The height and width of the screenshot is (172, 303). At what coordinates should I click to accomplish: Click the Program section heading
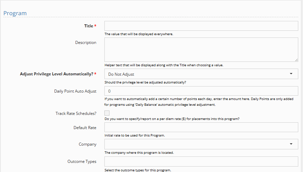15,13
